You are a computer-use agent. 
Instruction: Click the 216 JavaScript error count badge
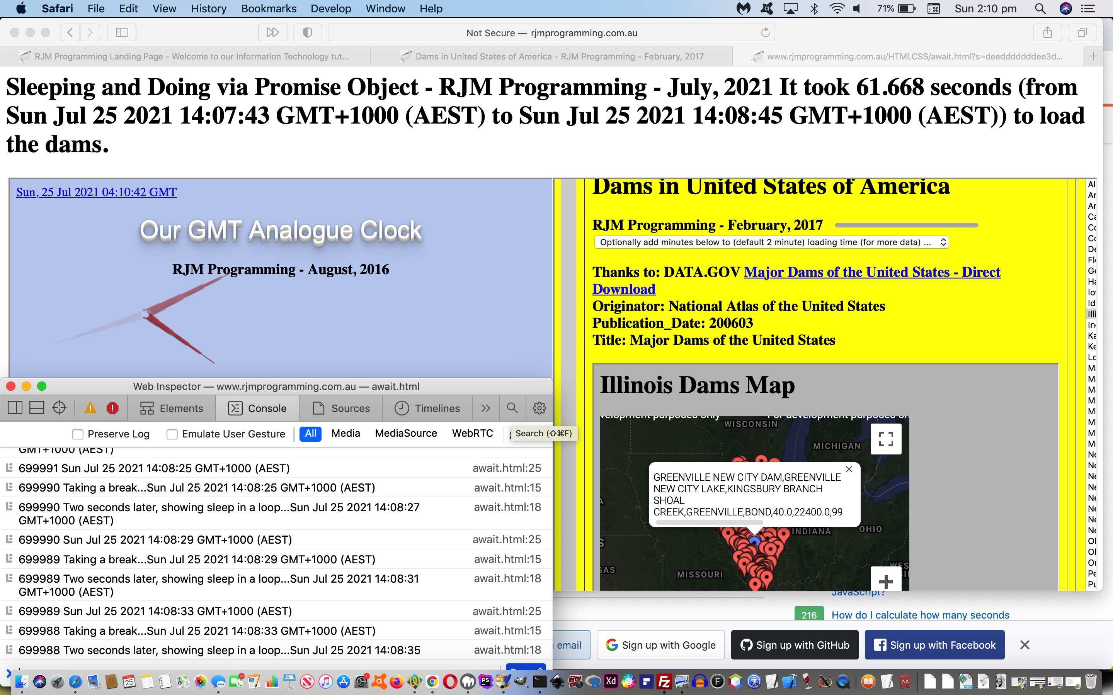809,614
